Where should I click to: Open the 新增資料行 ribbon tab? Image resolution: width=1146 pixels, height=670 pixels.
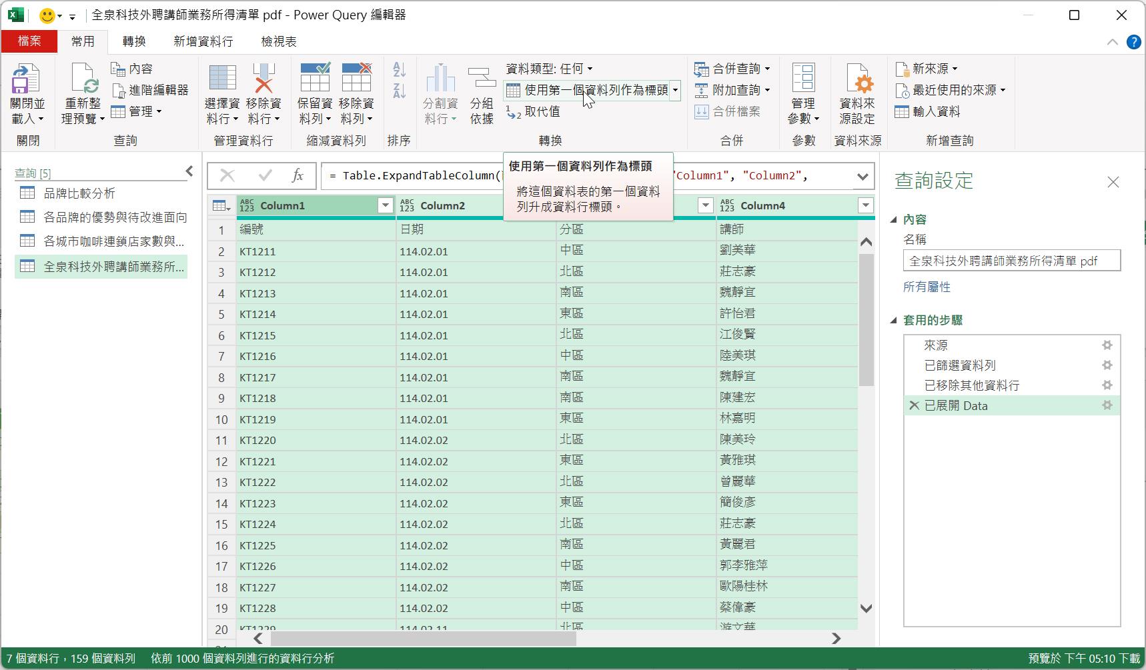click(x=203, y=41)
